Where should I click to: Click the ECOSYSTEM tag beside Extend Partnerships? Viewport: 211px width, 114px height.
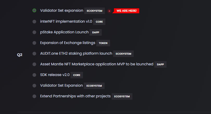[122, 97]
